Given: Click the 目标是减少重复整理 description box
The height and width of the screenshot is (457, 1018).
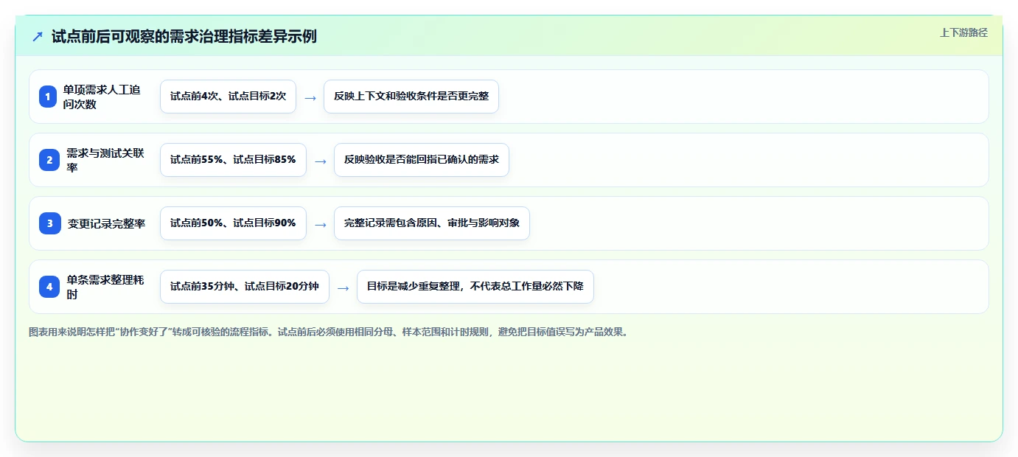Looking at the screenshot, I should click(x=475, y=287).
